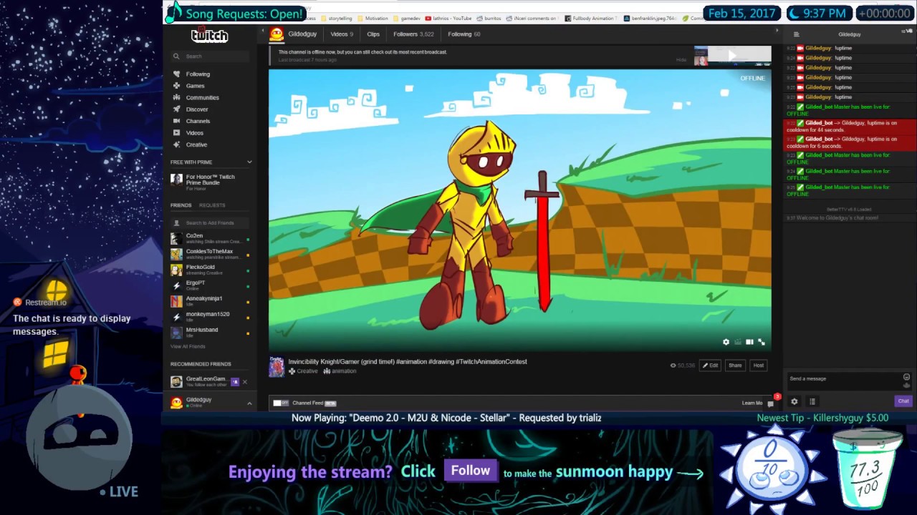
Task: Click the Edit stream info button
Action: pyautogui.click(x=710, y=366)
